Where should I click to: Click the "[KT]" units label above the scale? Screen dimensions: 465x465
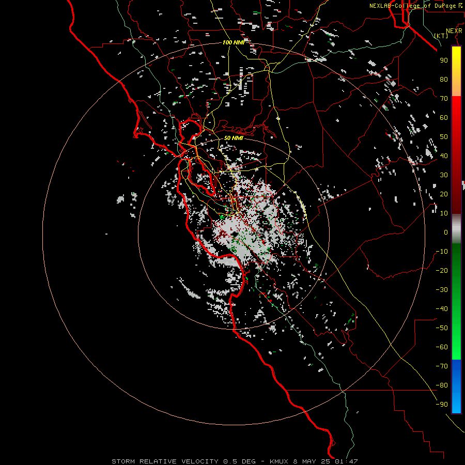(x=441, y=36)
